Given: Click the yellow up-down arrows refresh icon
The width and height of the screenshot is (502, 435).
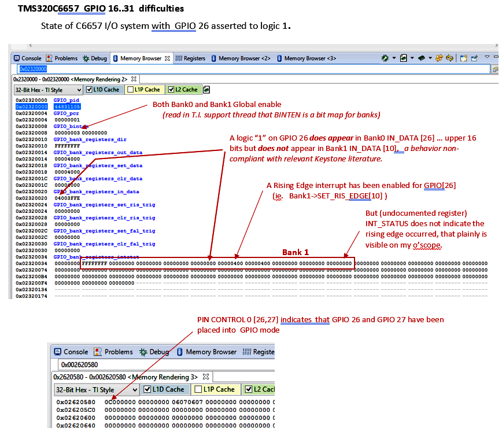Looking at the screenshot, I should [x=439, y=58].
